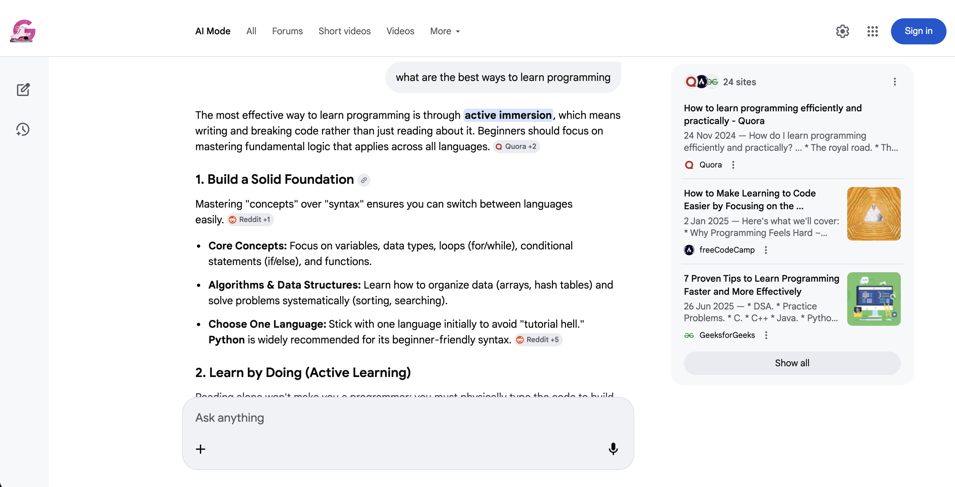
Task: Open the Quora +2 citation chip
Action: 516,146
